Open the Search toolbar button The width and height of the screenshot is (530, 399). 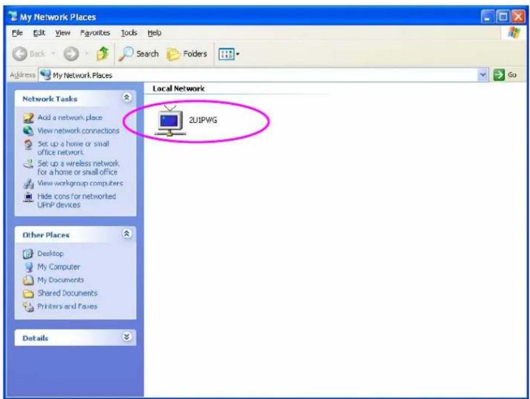point(138,54)
